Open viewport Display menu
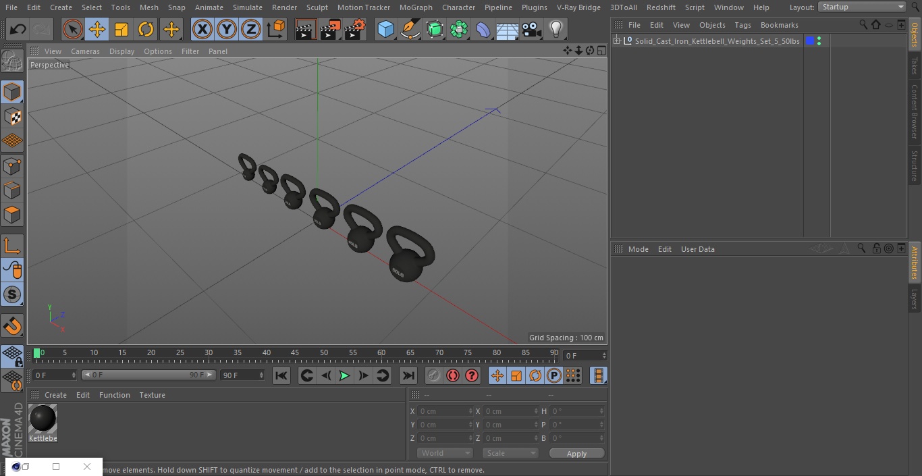This screenshot has width=922, height=476. click(121, 51)
